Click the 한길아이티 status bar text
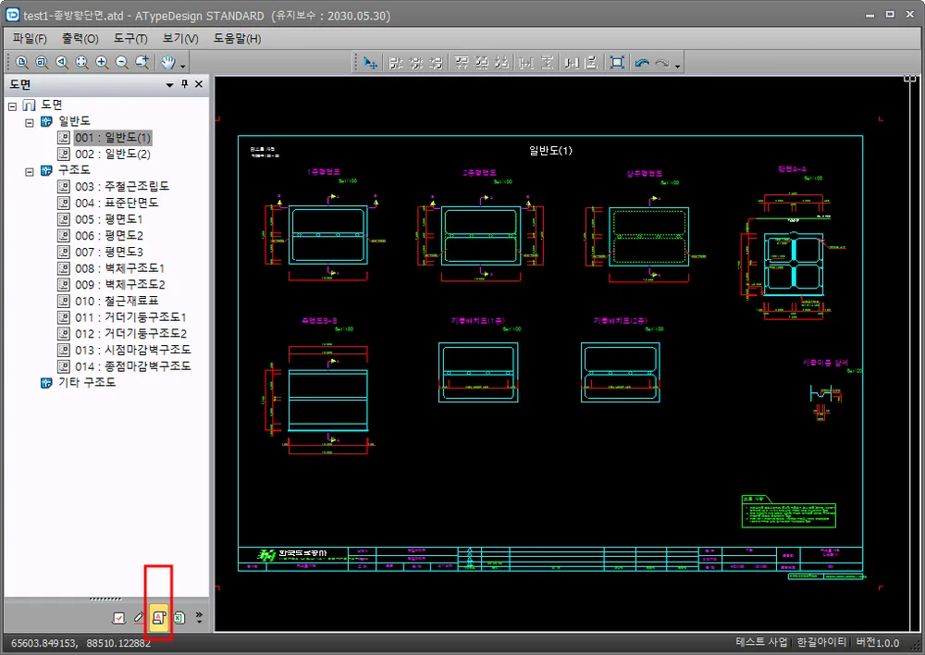This screenshot has height=655, width=925. coord(821,642)
